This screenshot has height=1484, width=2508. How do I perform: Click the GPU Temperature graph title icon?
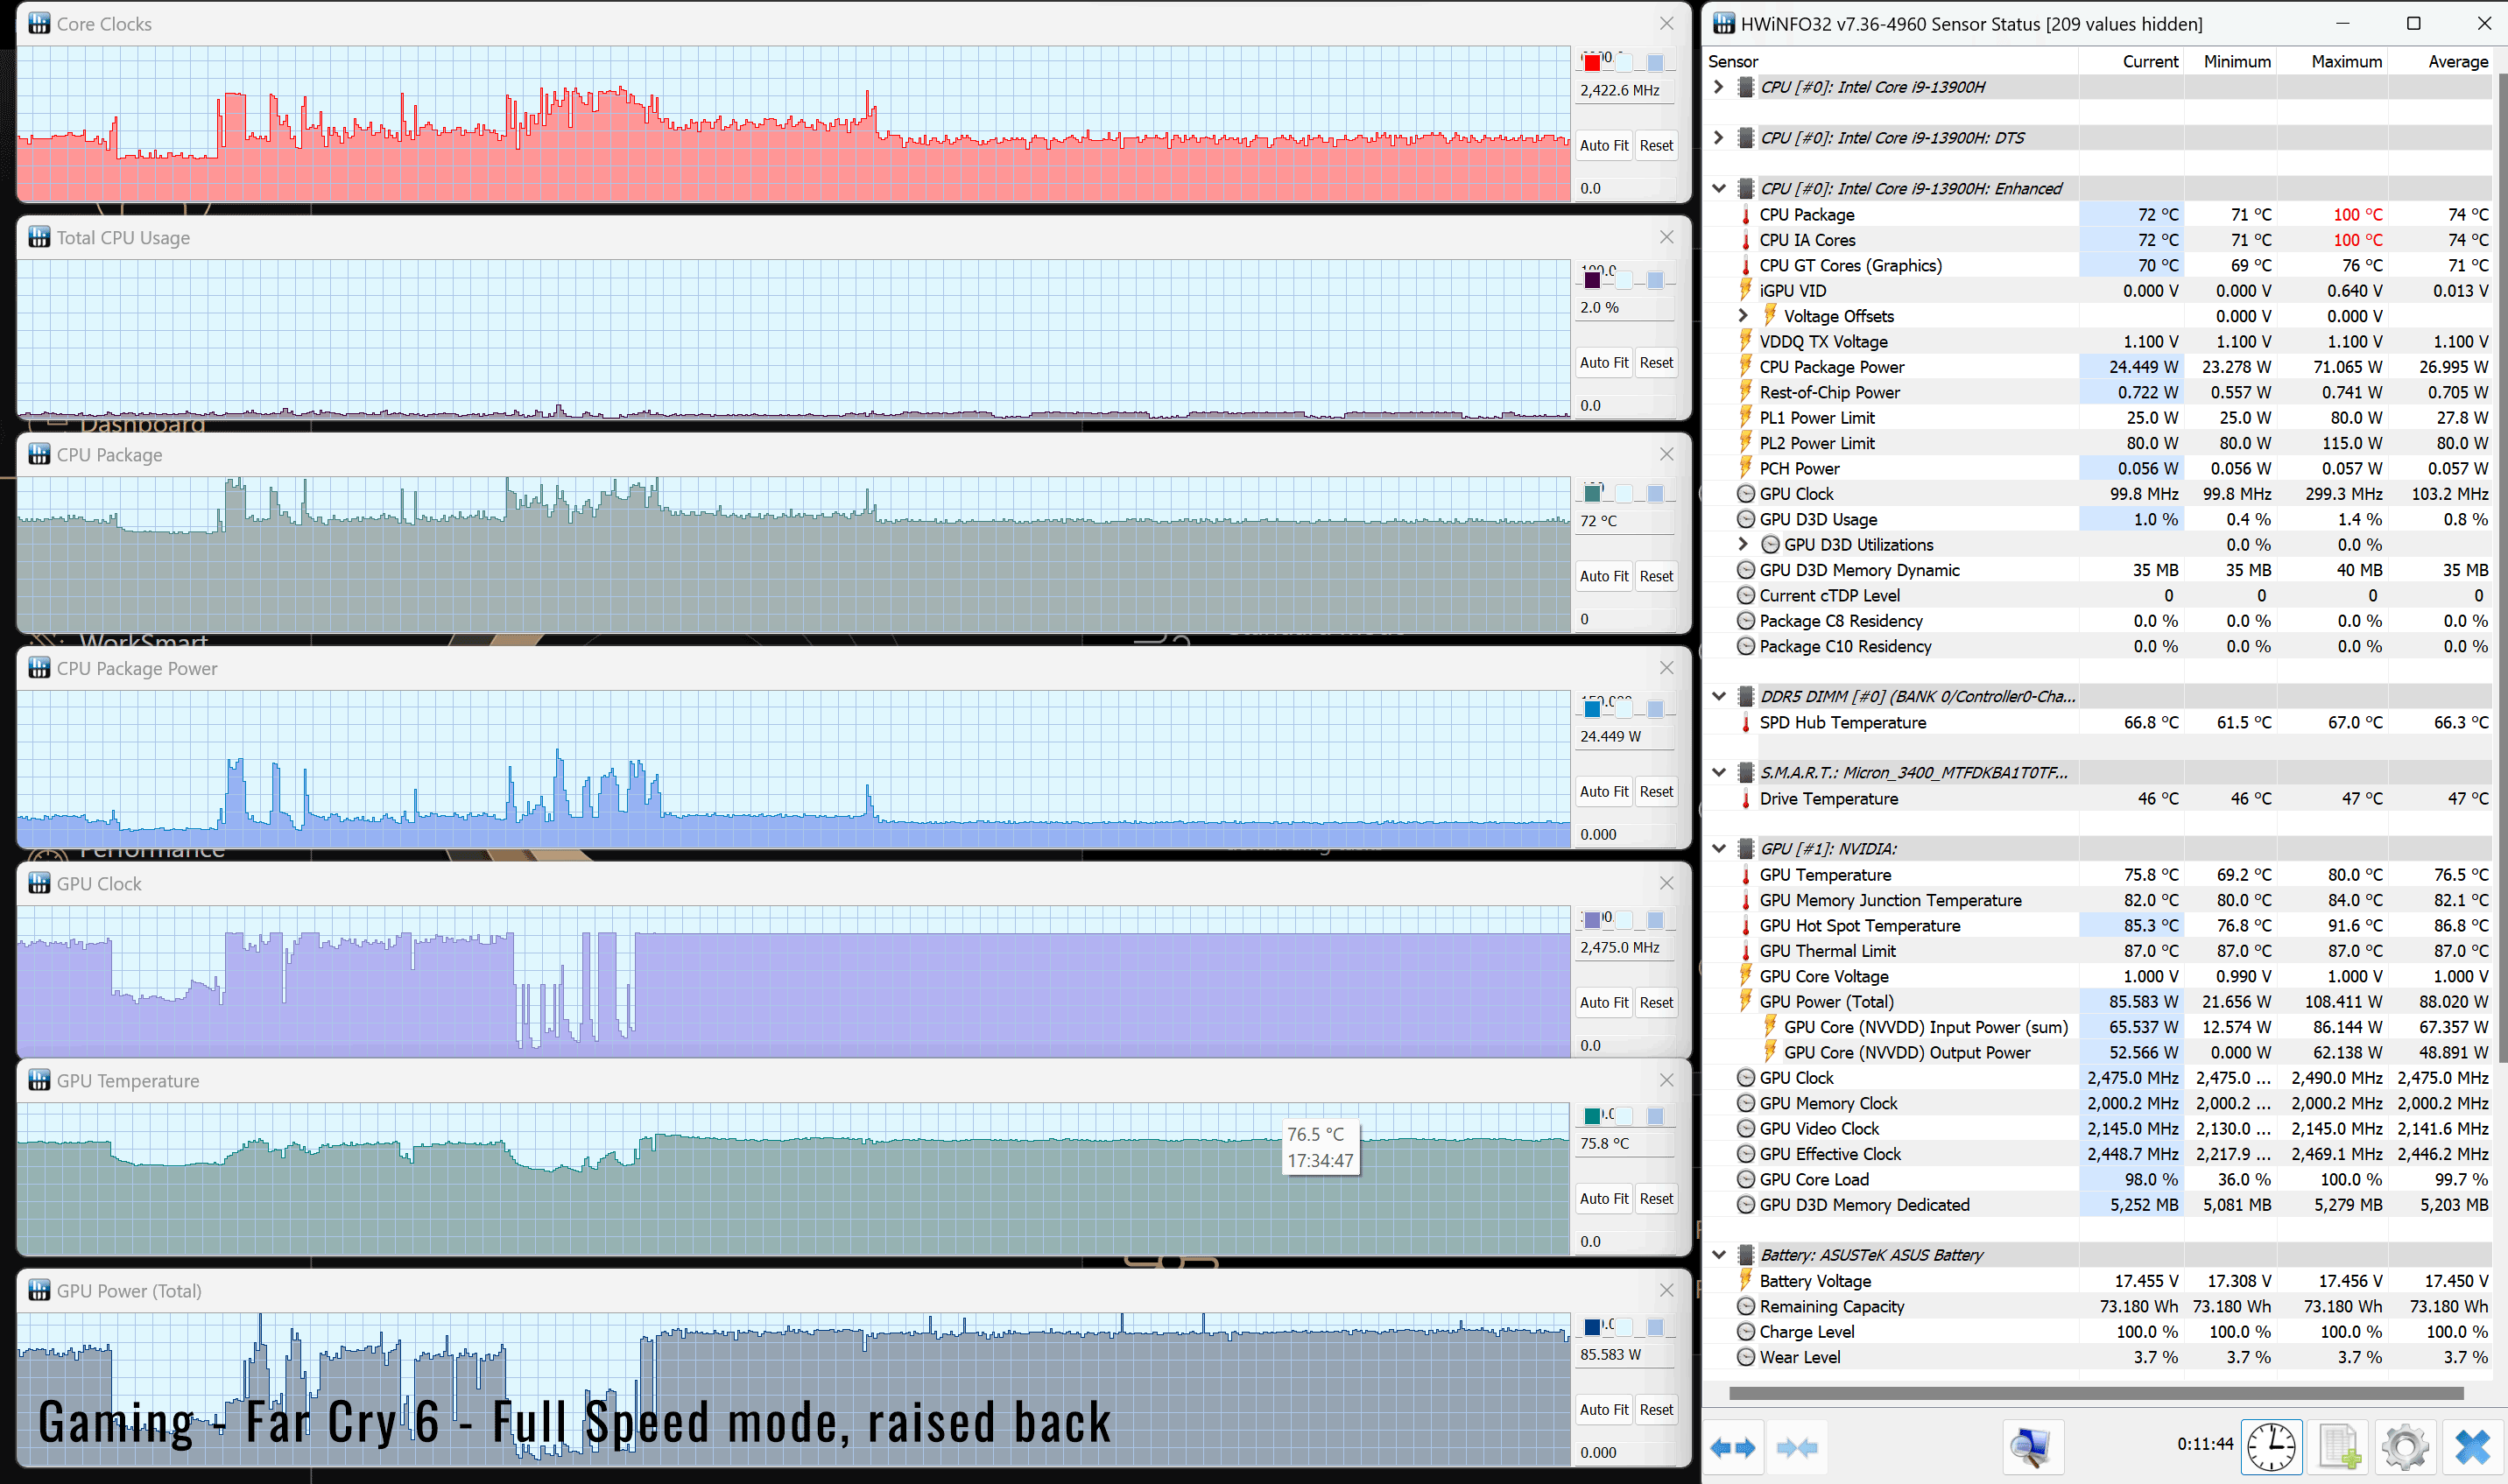(39, 1080)
